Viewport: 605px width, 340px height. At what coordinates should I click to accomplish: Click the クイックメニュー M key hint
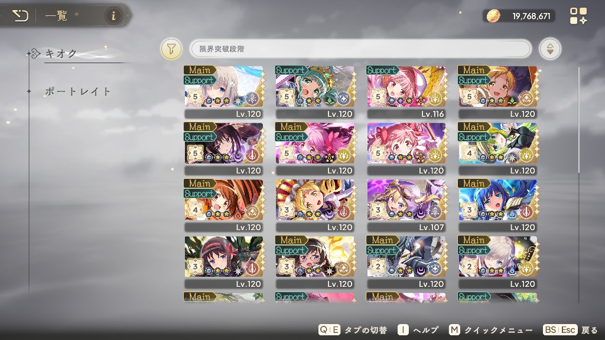491,330
